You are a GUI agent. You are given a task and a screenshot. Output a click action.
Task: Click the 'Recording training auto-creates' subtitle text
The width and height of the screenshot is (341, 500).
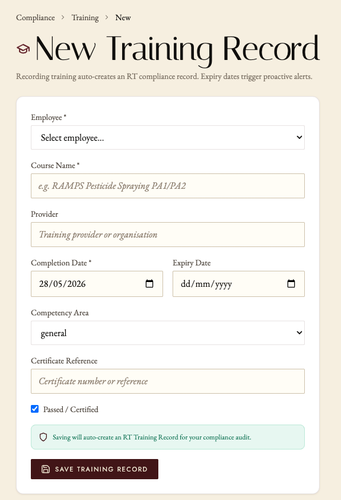tap(164, 77)
